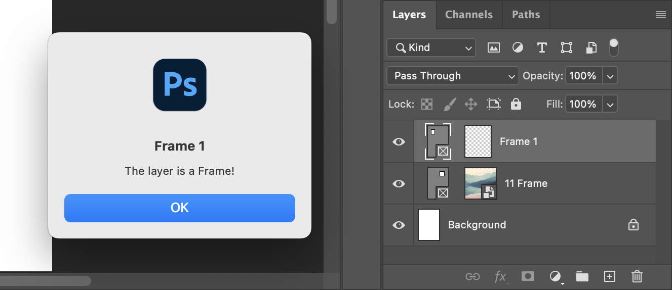The width and height of the screenshot is (672, 290).
Task: Click the Fill percentage input field
Action: [x=582, y=104]
